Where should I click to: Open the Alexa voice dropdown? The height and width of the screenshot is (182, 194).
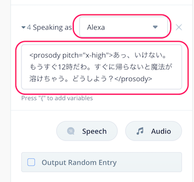coord(123,27)
